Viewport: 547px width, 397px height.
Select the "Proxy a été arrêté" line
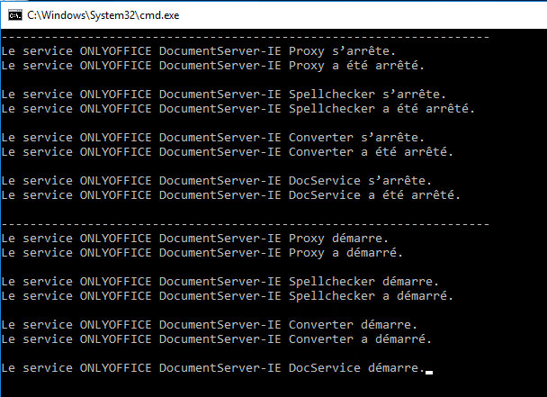[213, 66]
